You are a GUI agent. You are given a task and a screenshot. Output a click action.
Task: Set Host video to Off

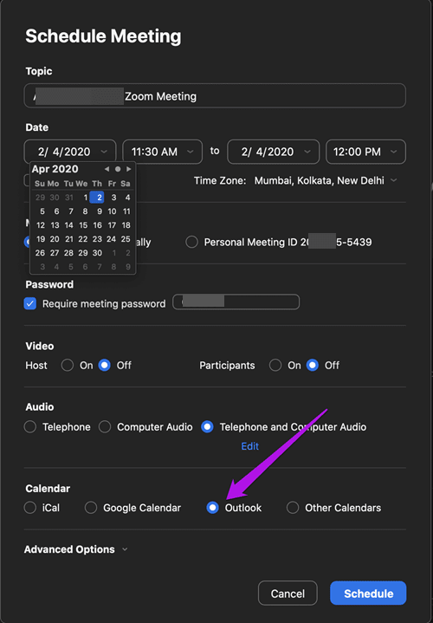[x=105, y=365]
